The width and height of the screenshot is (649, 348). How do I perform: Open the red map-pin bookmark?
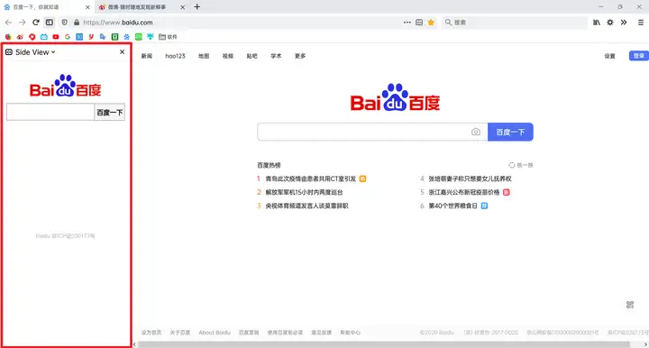click(32, 37)
